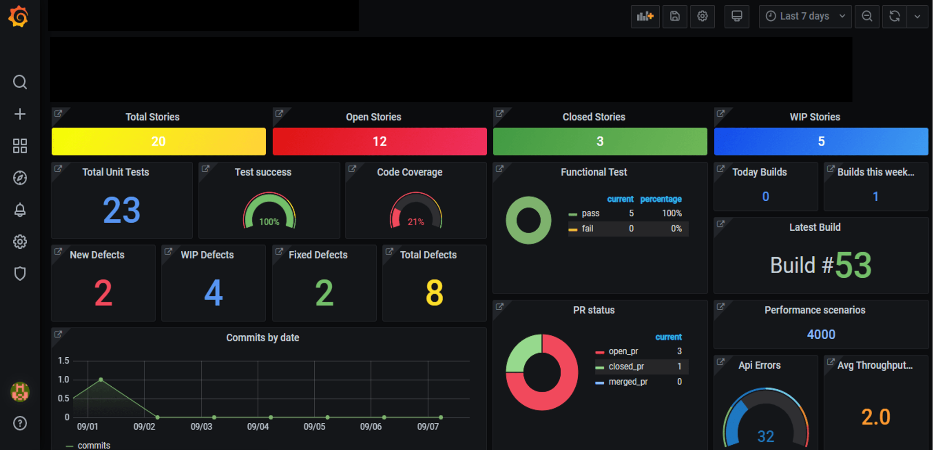Open dashboard settings gear in top toolbar
933x450 pixels.
tap(702, 17)
